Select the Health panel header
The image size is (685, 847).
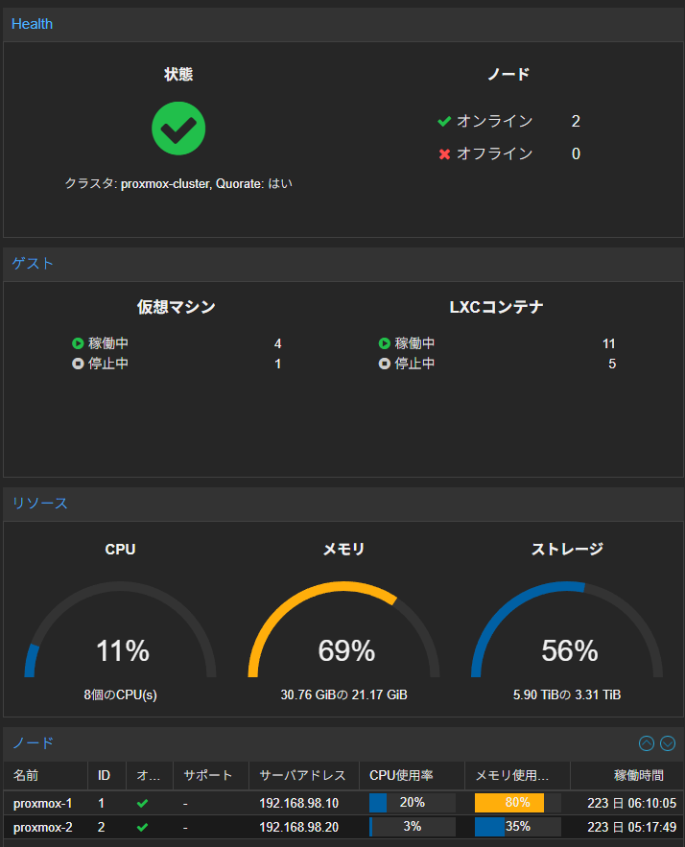point(32,23)
